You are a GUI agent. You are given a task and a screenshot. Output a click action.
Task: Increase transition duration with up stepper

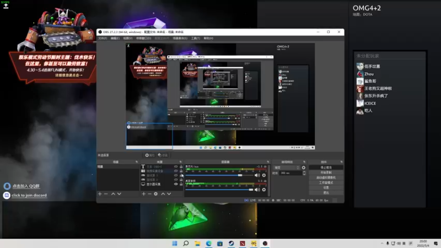click(304, 172)
